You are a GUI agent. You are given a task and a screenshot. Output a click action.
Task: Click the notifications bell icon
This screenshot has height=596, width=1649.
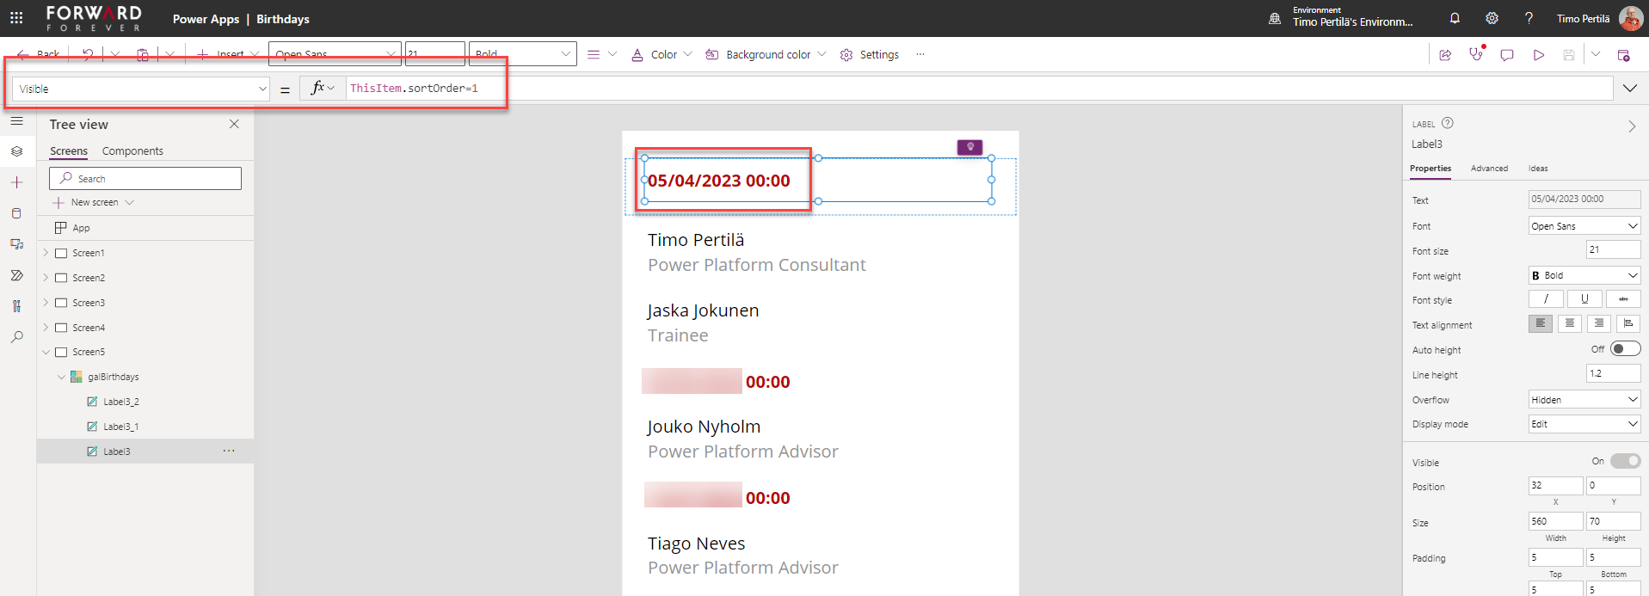(x=1455, y=18)
